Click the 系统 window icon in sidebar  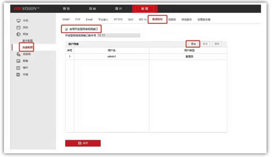(x=18, y=27)
